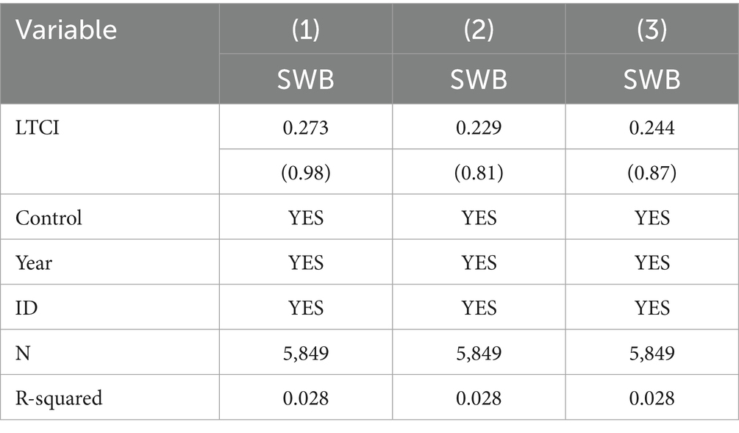Click the Year row label
Image resolution: width=739 pixels, height=433 pixels.
coord(34,263)
